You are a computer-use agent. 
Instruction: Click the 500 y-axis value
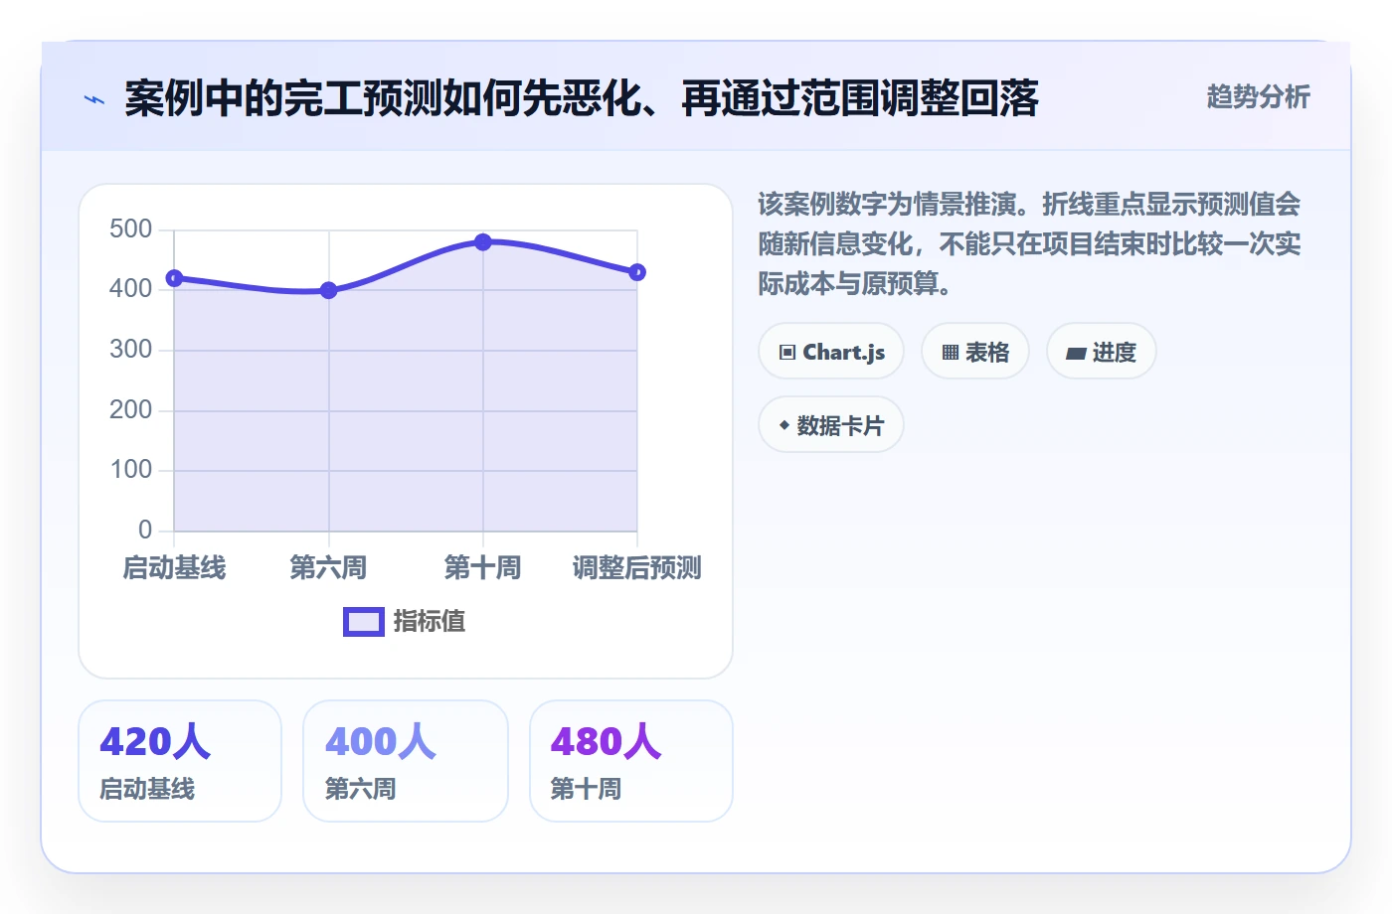(x=130, y=229)
